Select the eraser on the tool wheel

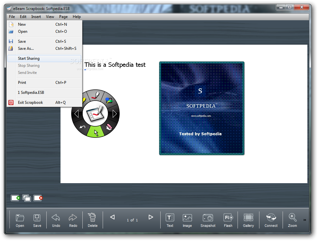(x=109, y=127)
